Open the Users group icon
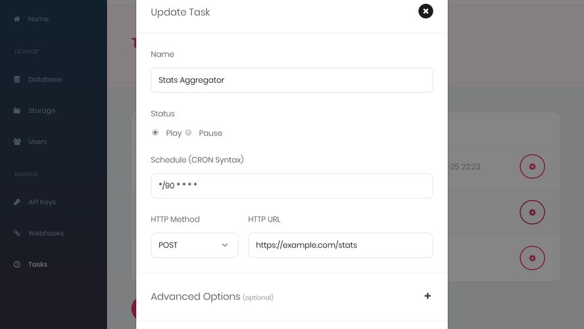Image resolution: width=584 pixels, height=329 pixels. coord(16,141)
